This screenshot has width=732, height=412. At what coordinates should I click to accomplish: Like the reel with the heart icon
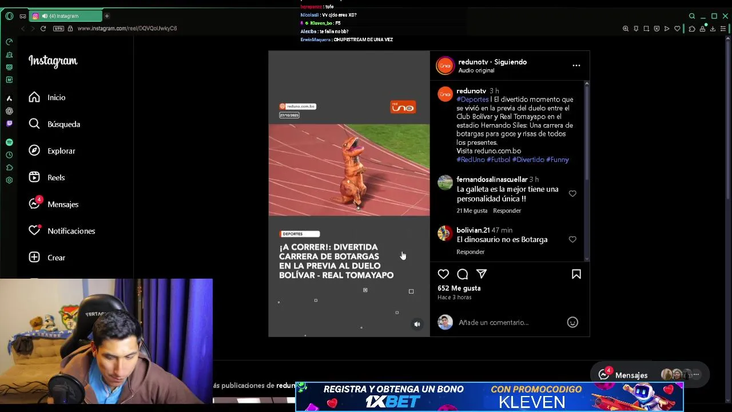(443, 274)
